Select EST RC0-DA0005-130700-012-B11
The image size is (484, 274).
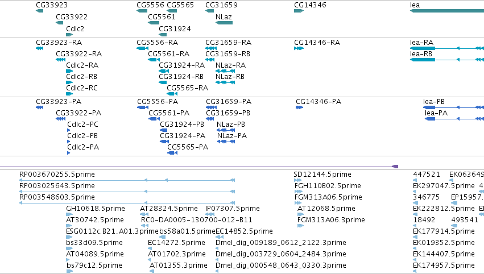(x=197, y=220)
